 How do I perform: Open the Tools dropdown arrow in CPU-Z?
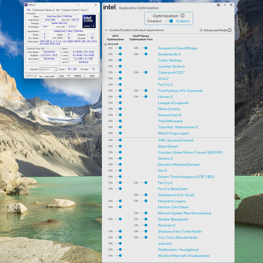point(68,76)
